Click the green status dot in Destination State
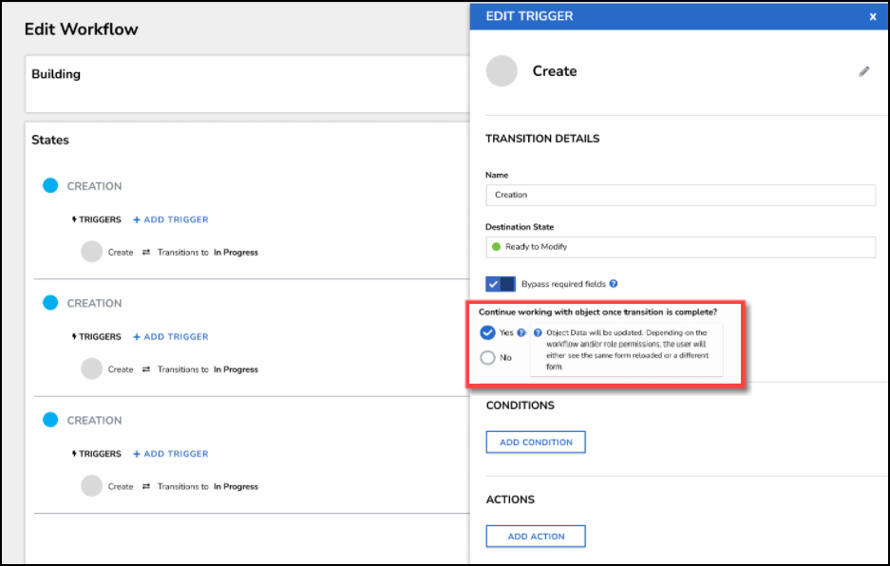Viewport: 890px width, 566px height. [x=496, y=247]
